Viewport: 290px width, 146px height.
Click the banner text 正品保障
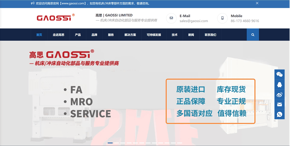click(x=191, y=101)
